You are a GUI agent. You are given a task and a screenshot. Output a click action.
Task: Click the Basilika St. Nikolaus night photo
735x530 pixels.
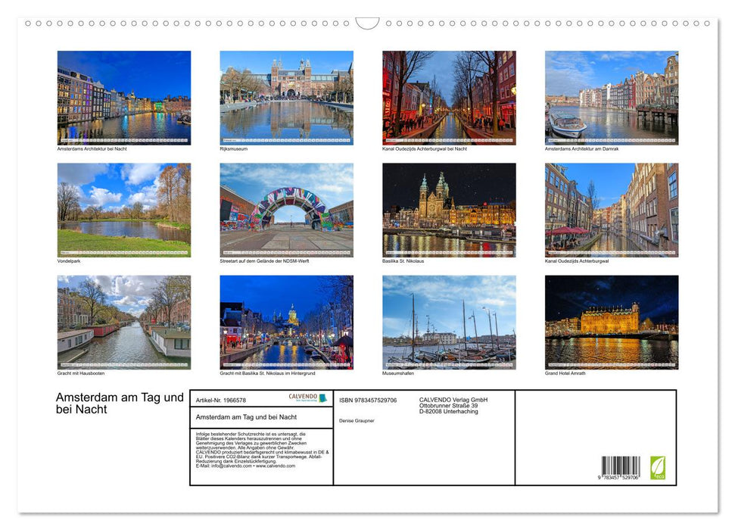click(x=448, y=210)
